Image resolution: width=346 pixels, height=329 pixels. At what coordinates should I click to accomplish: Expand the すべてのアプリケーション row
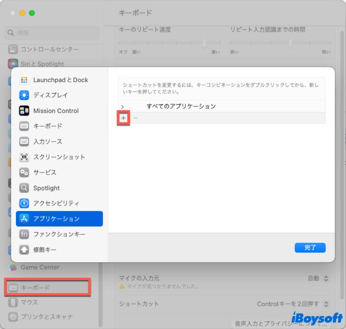[x=123, y=107]
